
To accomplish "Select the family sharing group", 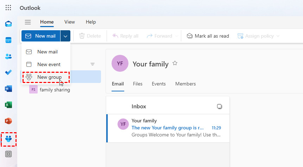I will pyautogui.click(x=61, y=90).
